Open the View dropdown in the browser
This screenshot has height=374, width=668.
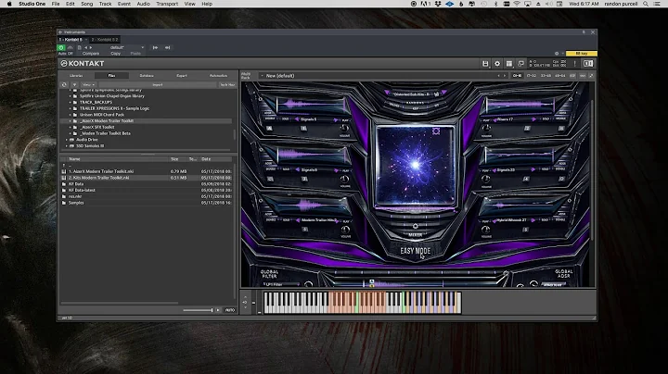tap(88, 84)
